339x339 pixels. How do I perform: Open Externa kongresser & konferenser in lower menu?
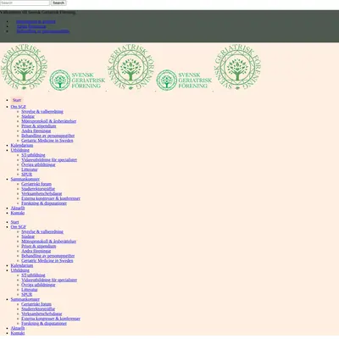point(51,319)
